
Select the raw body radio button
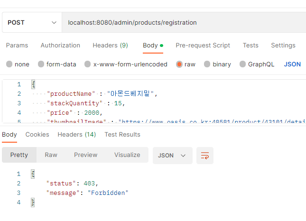185,64
